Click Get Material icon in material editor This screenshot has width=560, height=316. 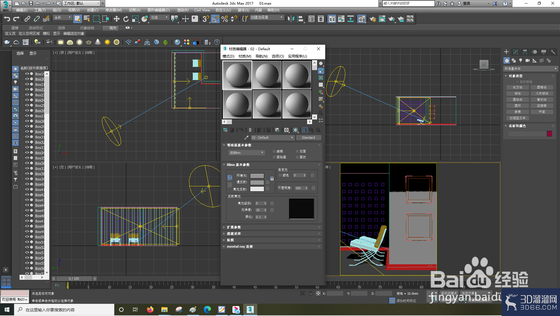pyautogui.click(x=225, y=130)
